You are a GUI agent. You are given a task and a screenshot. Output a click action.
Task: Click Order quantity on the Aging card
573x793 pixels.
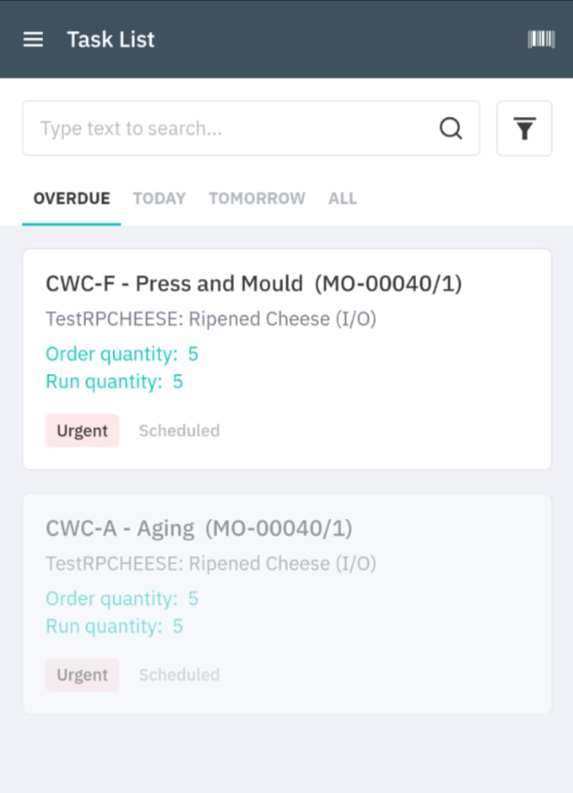point(122,598)
